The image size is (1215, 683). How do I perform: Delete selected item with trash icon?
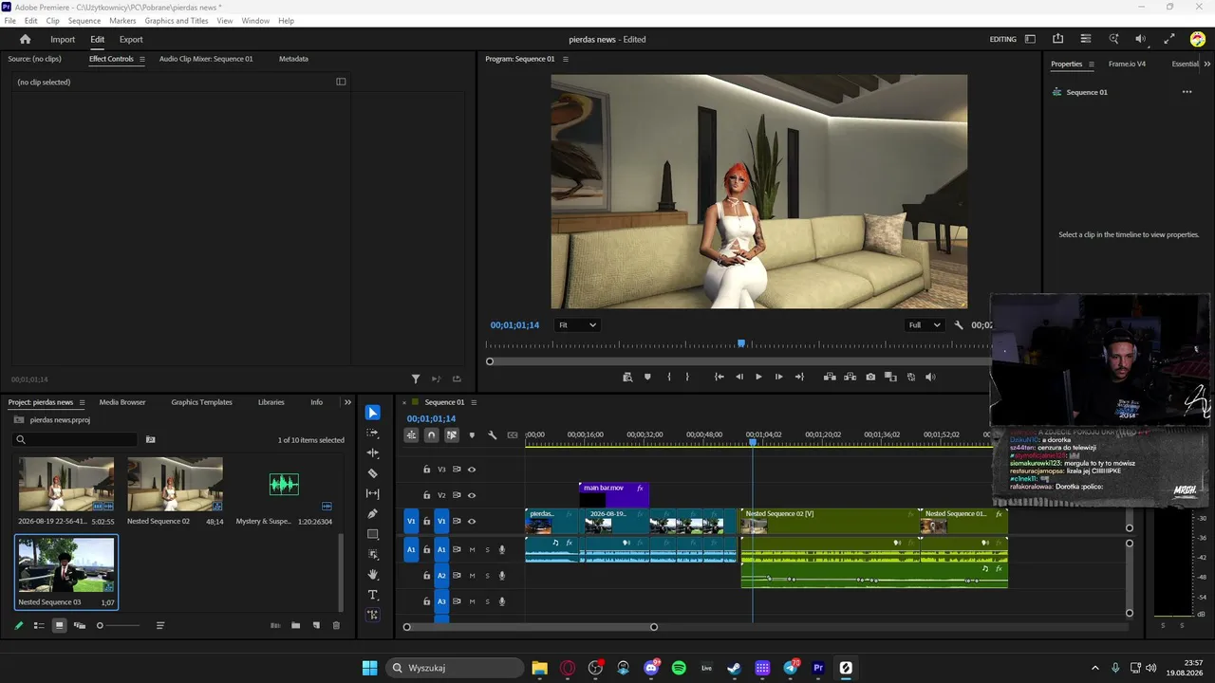pyautogui.click(x=336, y=625)
